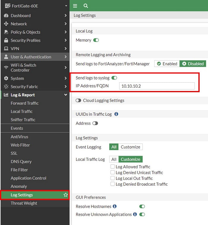Click the Resolve Hostnames info icon
The width and height of the screenshot is (208, 225).
[x=114, y=206]
